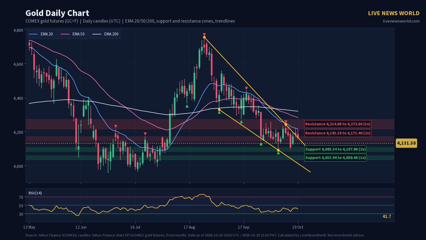Image resolution: width=426 pixels, height=240 pixels.
Task: Click the Support 4,033.94 to 4,058.46 label
Action: pyautogui.click(x=335, y=158)
